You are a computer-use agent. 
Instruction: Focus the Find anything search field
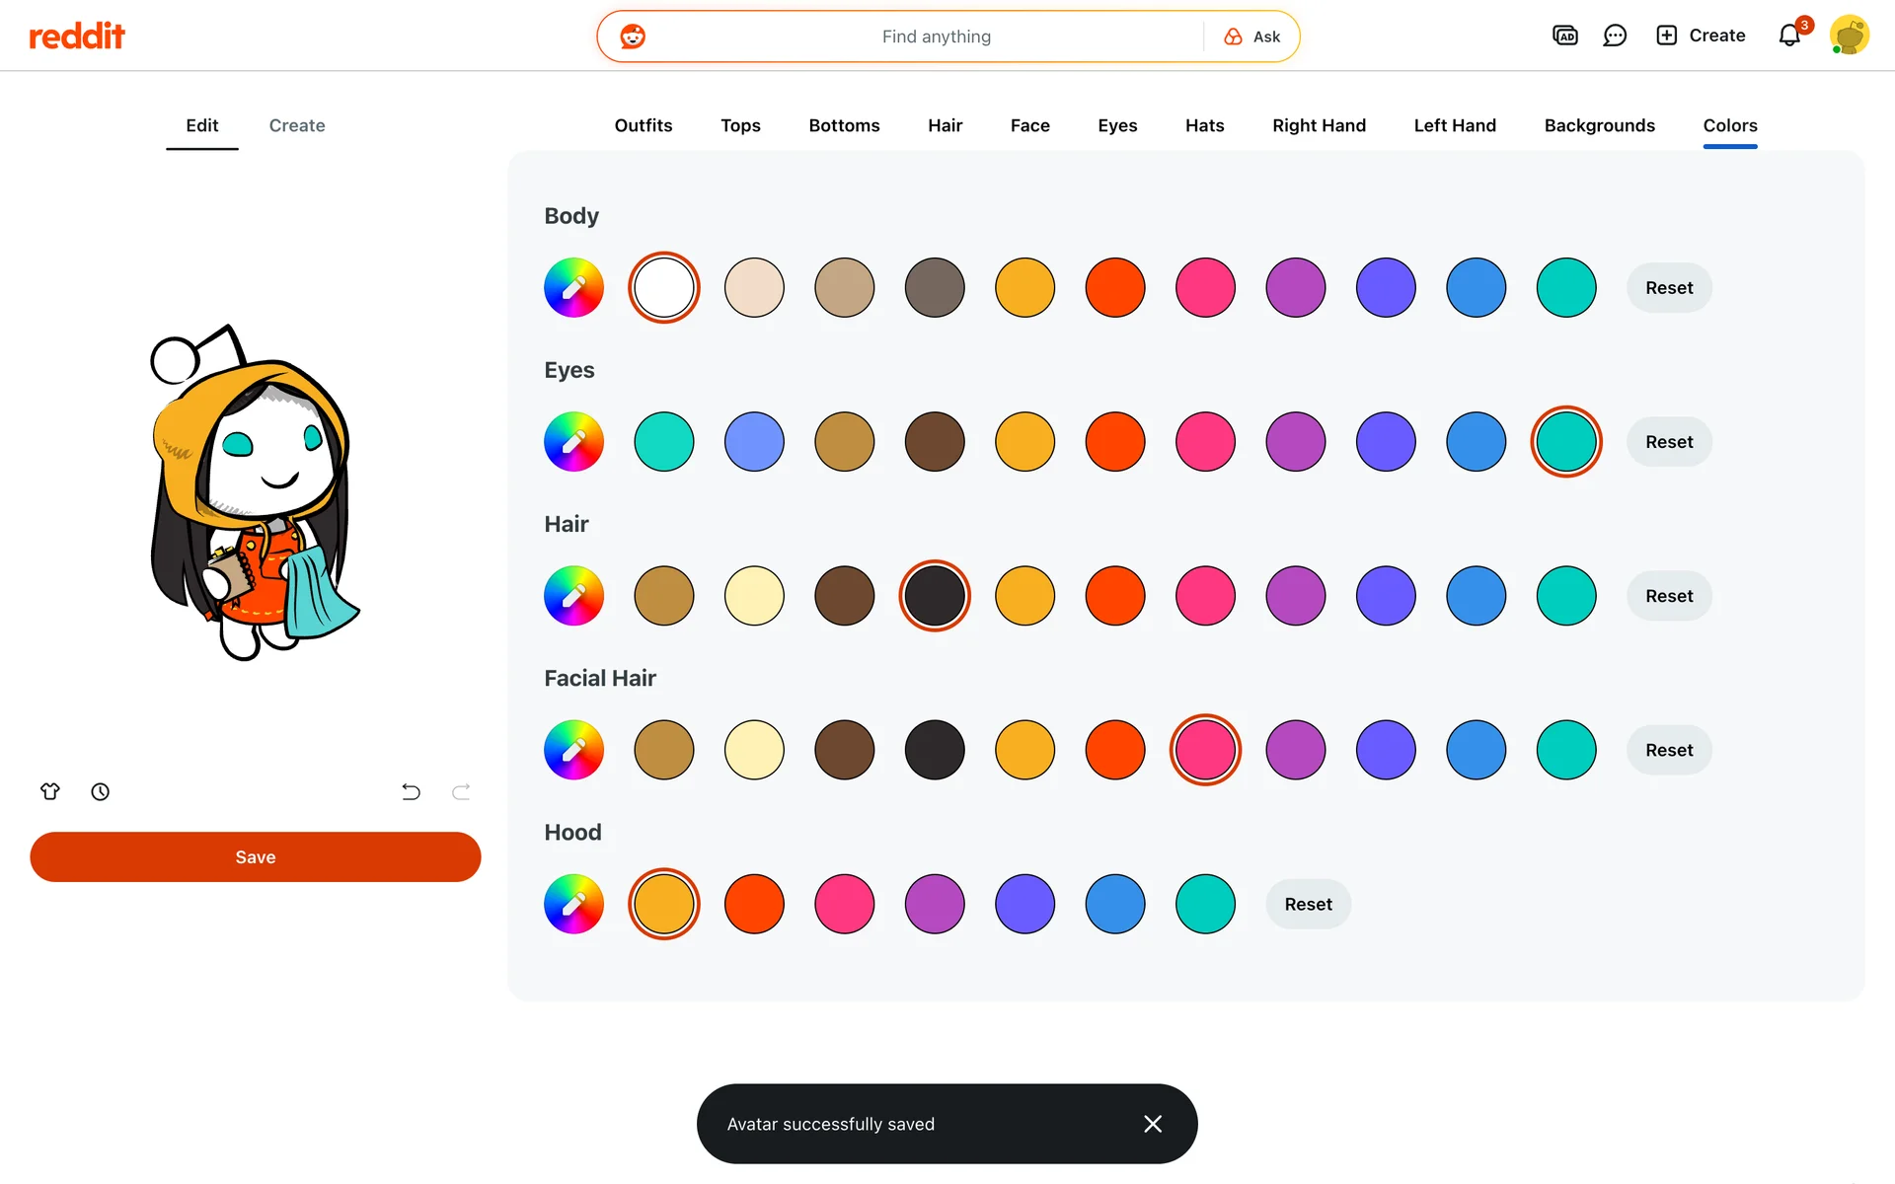pyautogui.click(x=936, y=37)
